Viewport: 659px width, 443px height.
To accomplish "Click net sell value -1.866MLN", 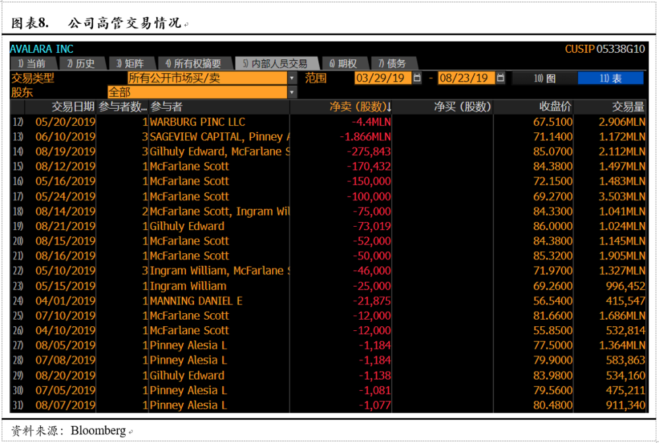I will pos(365,136).
